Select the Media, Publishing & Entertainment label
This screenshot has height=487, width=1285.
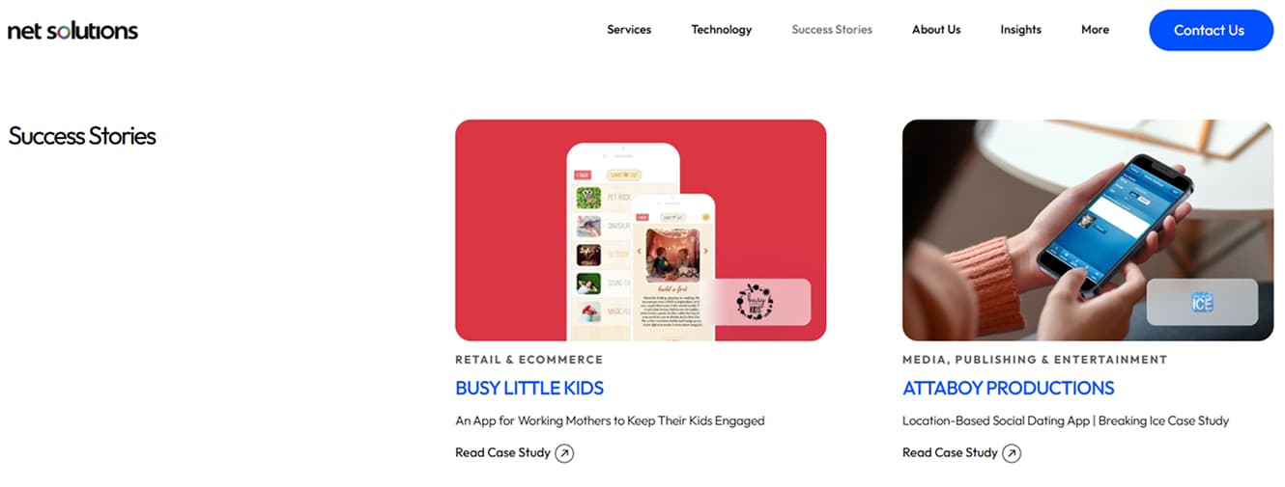click(x=1035, y=360)
